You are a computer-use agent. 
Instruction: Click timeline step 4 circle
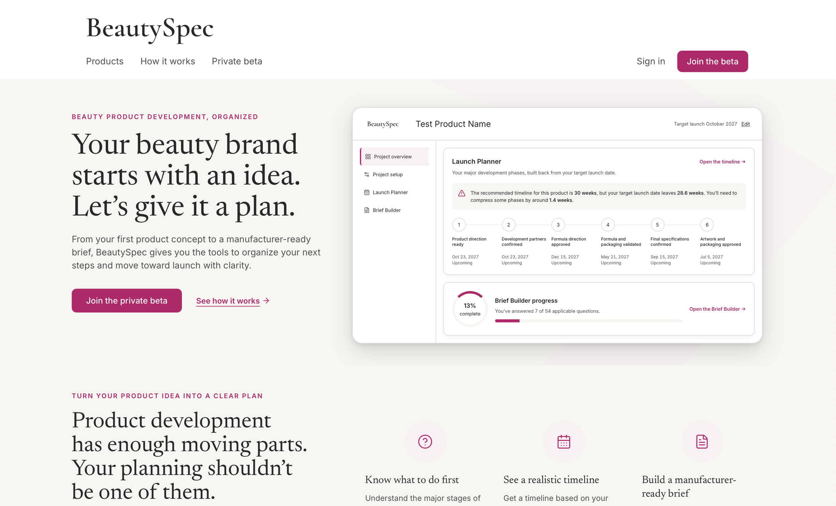[608, 225]
